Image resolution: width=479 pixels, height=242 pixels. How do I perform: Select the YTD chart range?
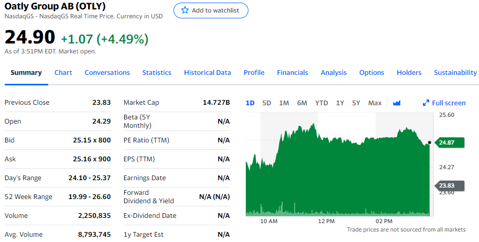[321, 103]
